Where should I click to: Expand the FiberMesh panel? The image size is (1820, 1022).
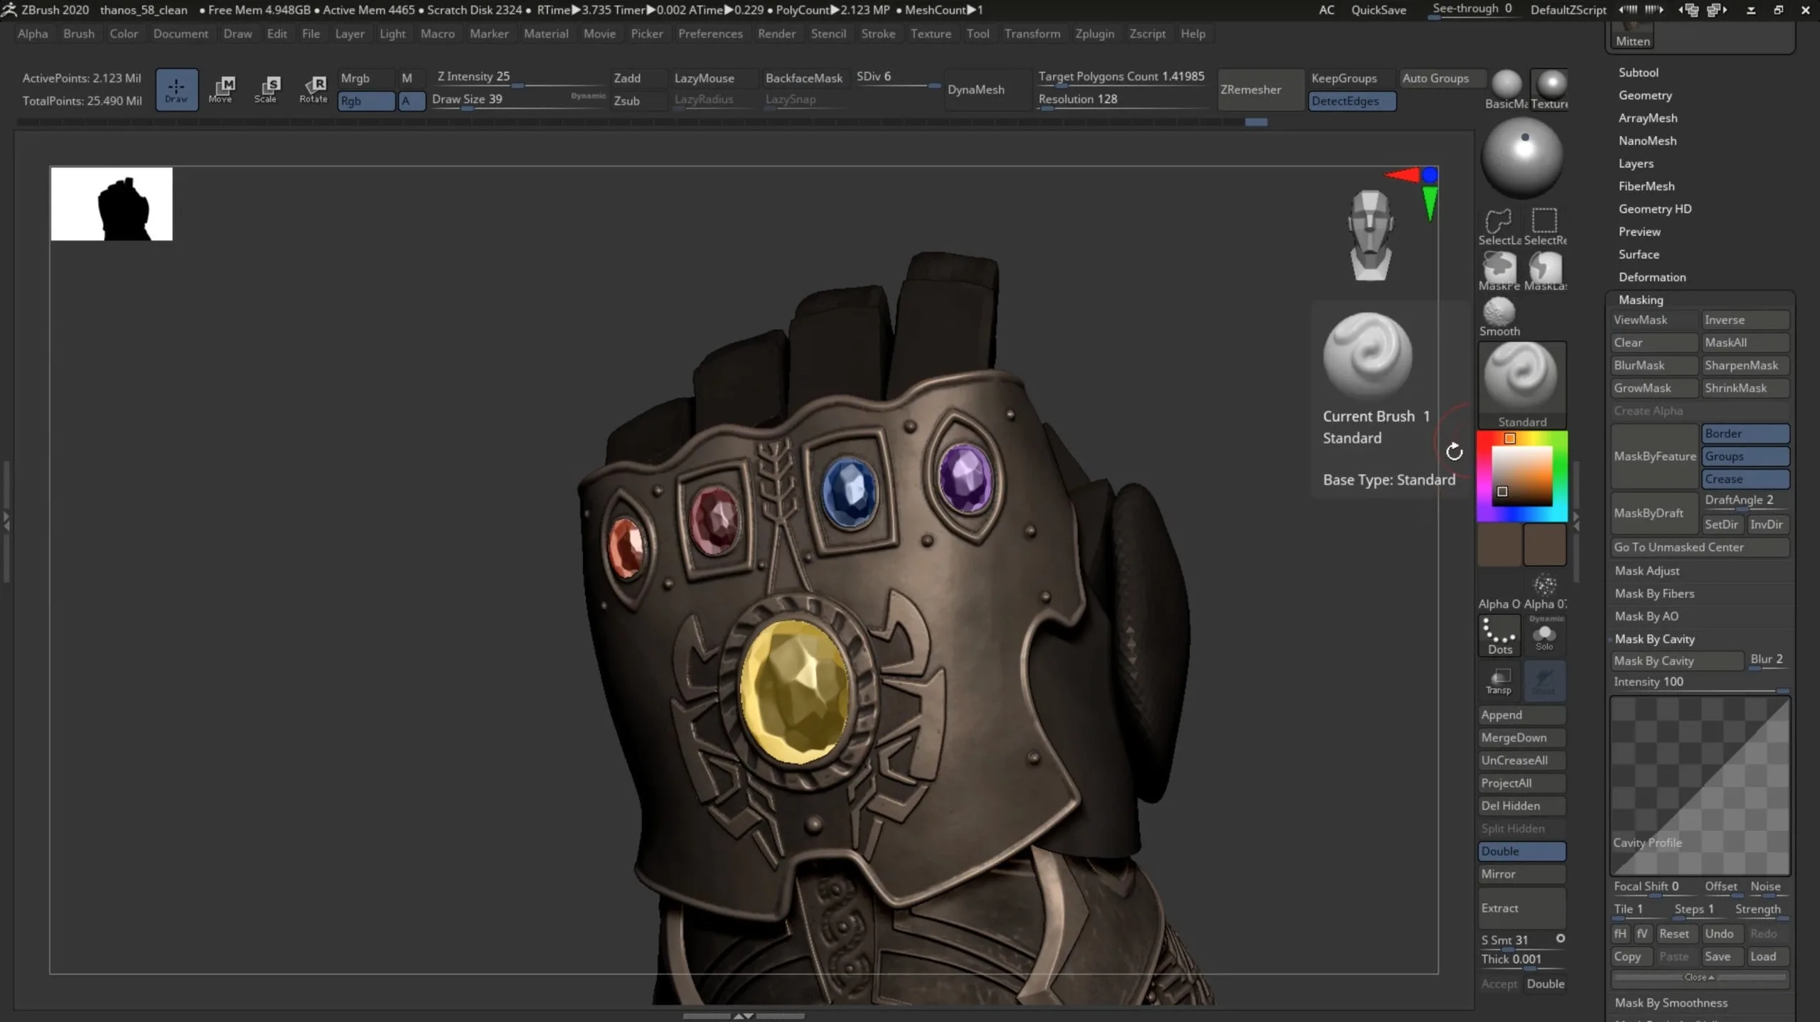click(x=1647, y=185)
